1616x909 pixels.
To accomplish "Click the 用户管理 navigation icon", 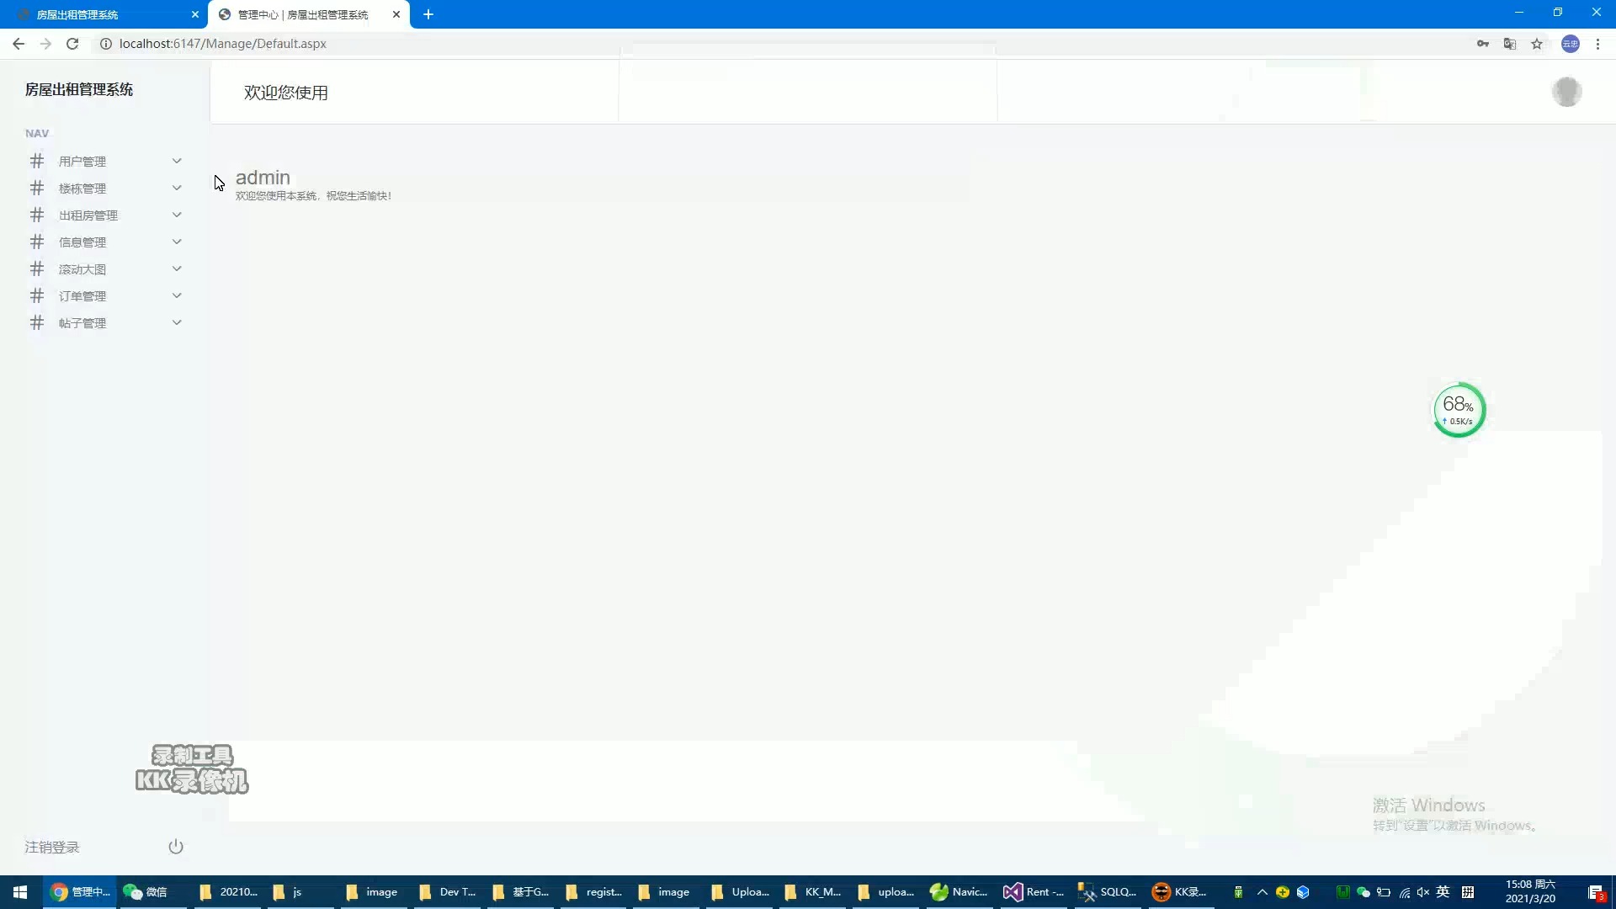I will coord(37,161).
